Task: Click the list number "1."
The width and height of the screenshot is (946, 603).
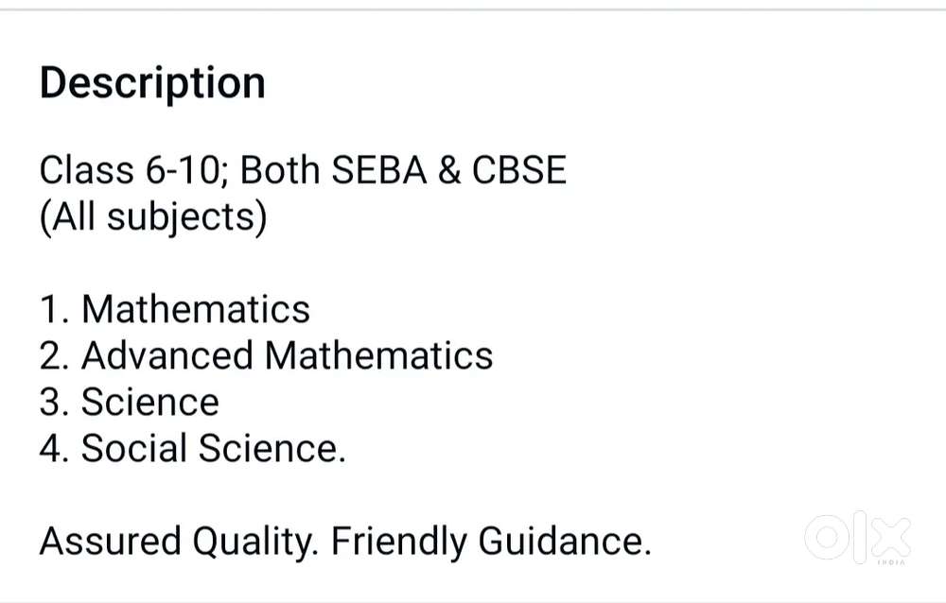Action: (53, 309)
